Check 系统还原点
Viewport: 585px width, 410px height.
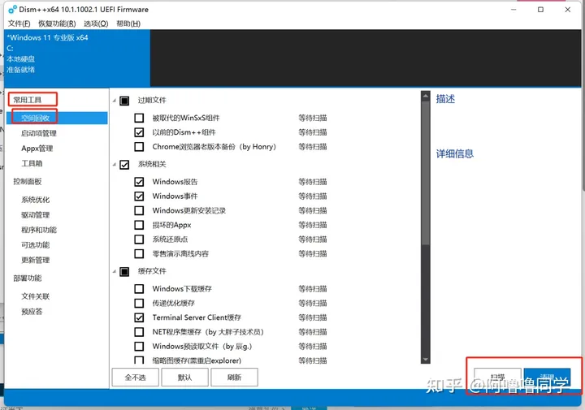click(139, 240)
